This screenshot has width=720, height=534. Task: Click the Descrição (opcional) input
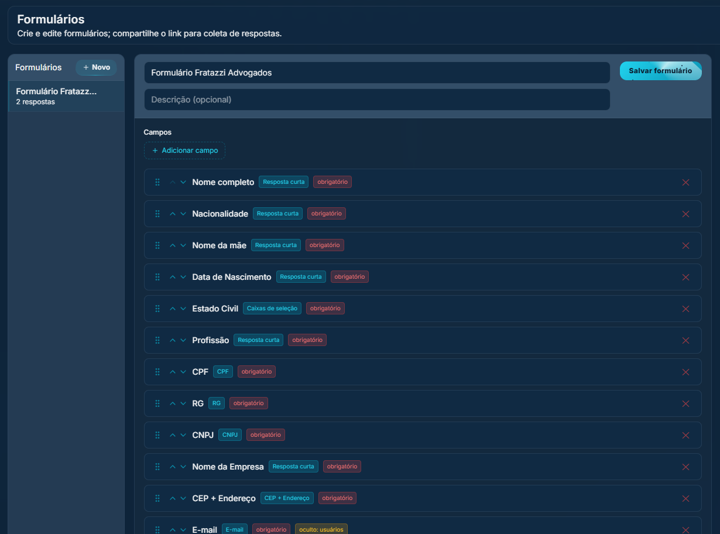(377, 100)
